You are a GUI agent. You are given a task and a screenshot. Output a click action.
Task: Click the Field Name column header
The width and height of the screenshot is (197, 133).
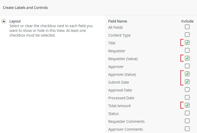tap(118, 21)
